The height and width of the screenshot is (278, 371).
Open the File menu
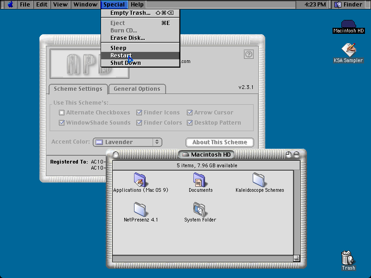coord(25,5)
